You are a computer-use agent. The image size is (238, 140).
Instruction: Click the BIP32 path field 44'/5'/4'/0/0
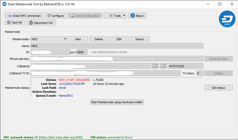tap(186, 66)
